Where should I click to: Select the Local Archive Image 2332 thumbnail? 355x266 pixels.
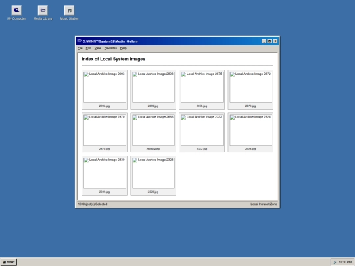pyautogui.click(x=202, y=130)
